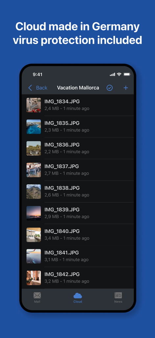Tap the Mail tab label

pos(37,302)
